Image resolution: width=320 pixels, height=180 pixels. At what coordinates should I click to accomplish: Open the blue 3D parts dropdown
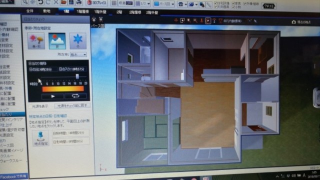pyautogui.click(x=192, y=4)
